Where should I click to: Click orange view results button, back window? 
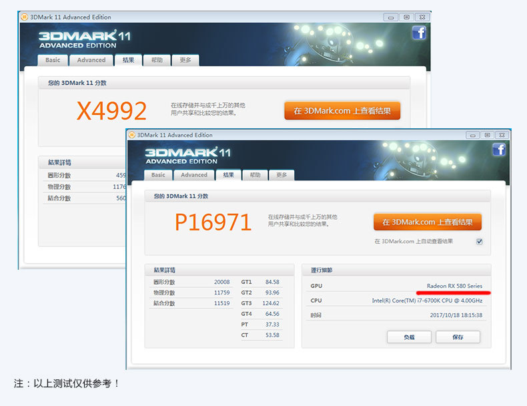pos(342,111)
